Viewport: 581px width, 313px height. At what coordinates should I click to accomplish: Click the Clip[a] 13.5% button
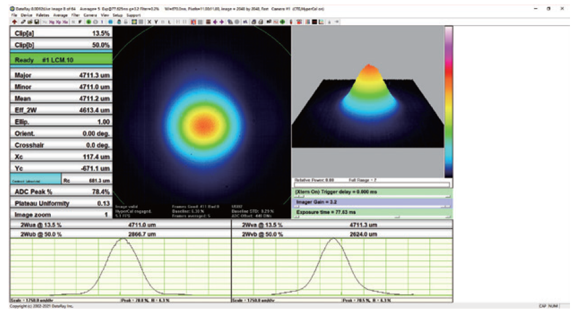(62, 34)
